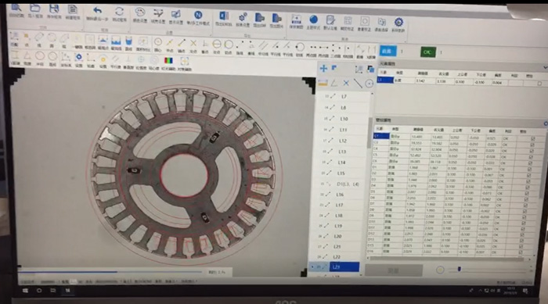Click the gray button below results table
This screenshot has height=304, width=548.
(394, 270)
